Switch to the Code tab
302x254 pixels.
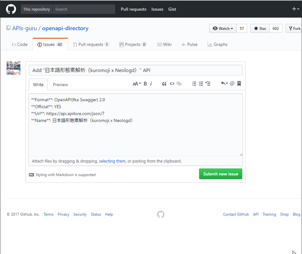click(20, 45)
